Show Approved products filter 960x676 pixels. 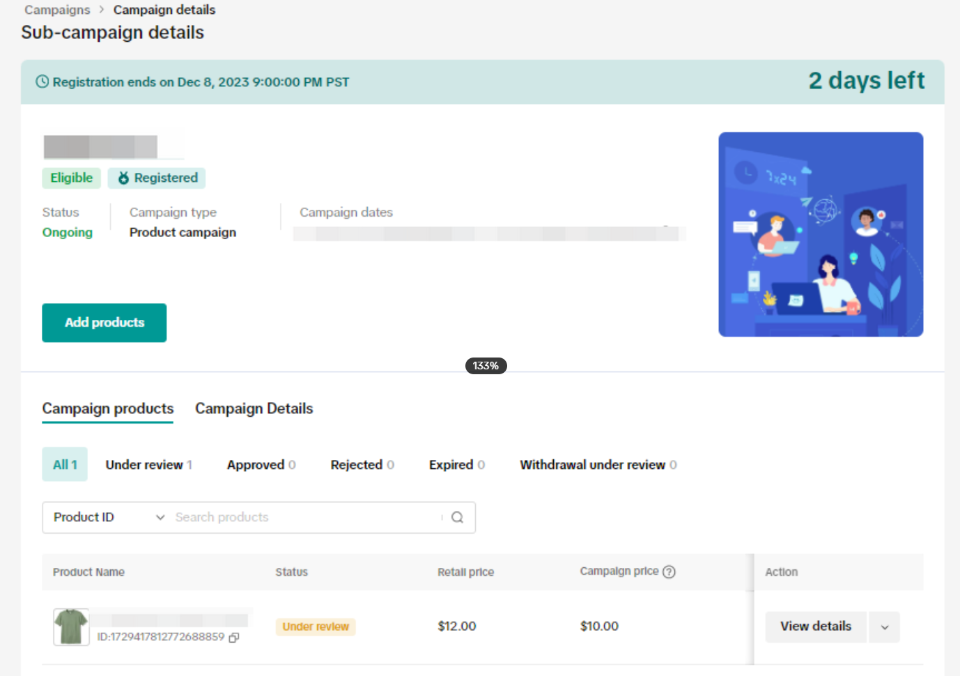coord(261,464)
